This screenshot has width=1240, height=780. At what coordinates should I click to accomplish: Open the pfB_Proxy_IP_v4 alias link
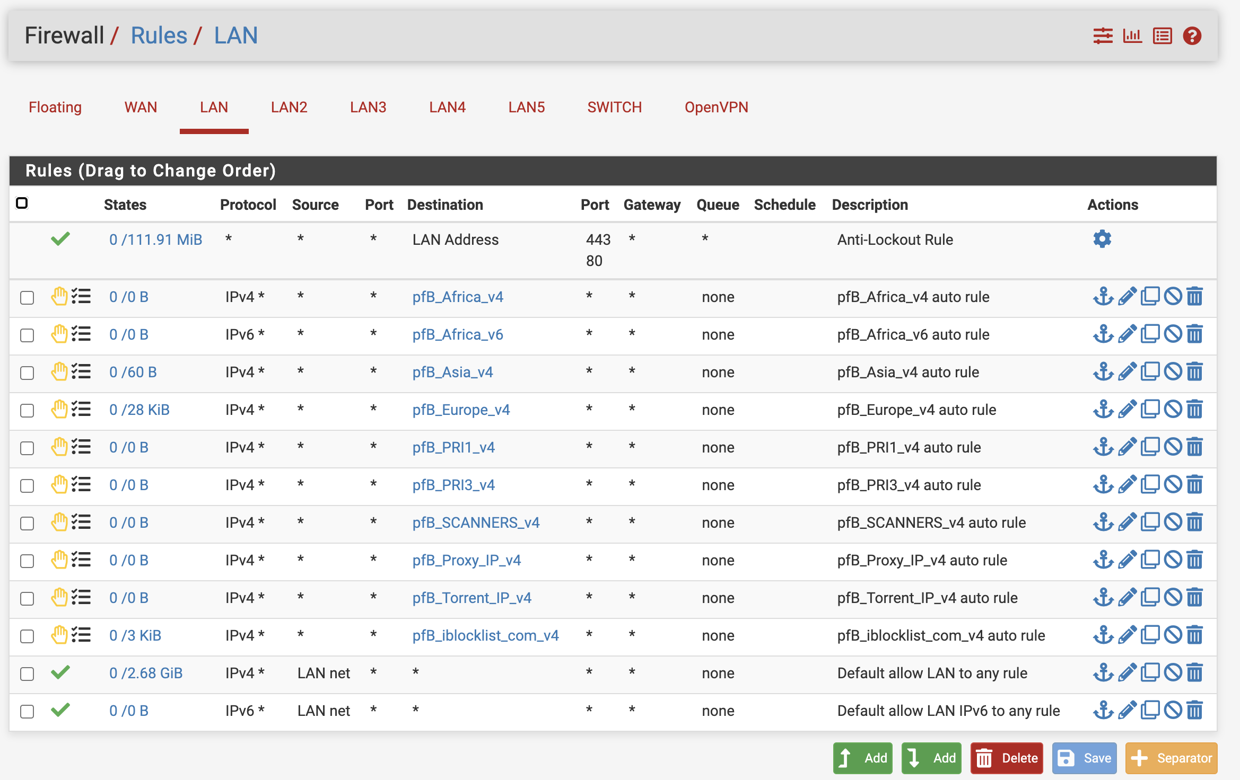467,560
